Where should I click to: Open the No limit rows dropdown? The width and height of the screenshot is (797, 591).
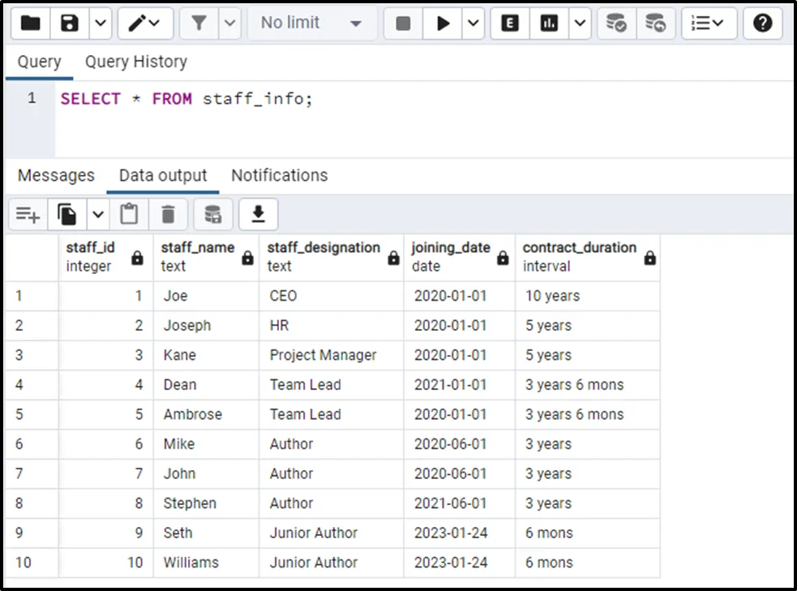tap(311, 24)
